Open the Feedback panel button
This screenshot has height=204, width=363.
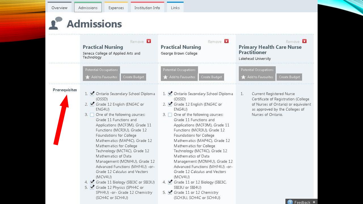[302, 202]
